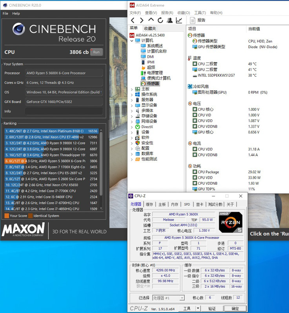Click 配置 icon in AIDA64 tree

[x=137, y=148]
